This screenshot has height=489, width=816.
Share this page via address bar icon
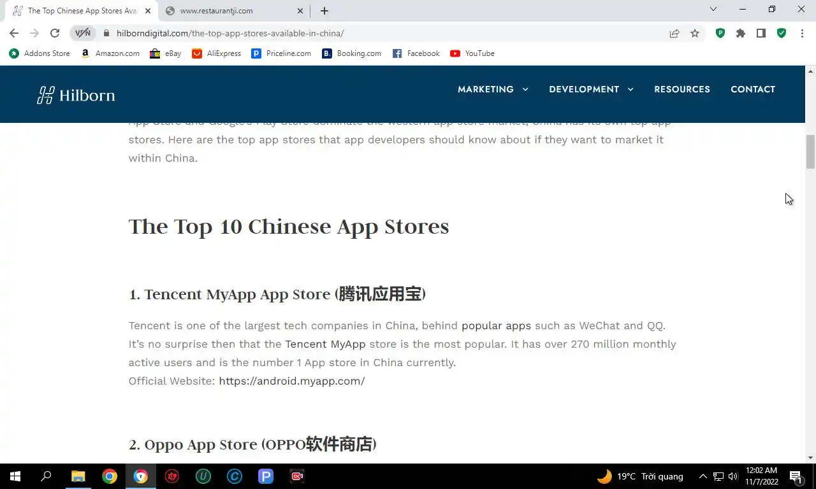pyautogui.click(x=674, y=33)
